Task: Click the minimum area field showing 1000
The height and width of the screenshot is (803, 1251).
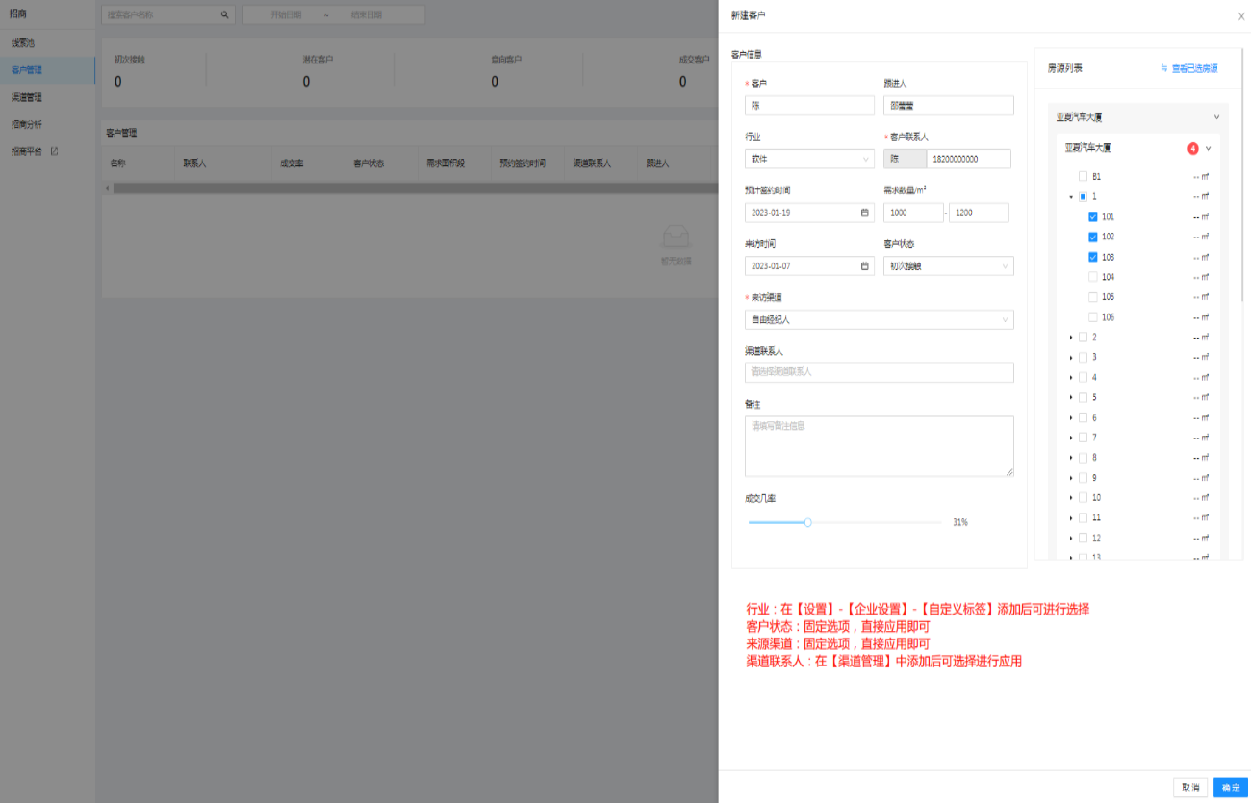Action: click(913, 213)
